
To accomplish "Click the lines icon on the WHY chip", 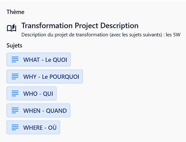I will tap(15, 77).
